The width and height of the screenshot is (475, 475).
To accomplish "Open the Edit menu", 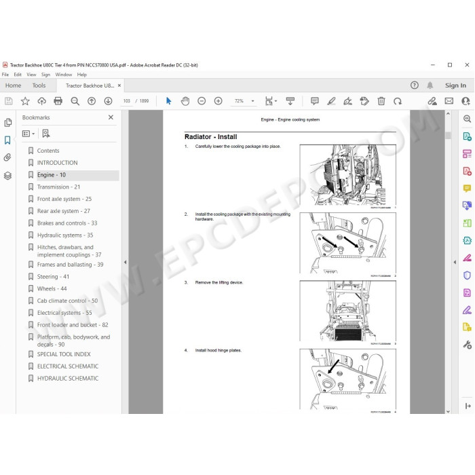I will 18,75.
